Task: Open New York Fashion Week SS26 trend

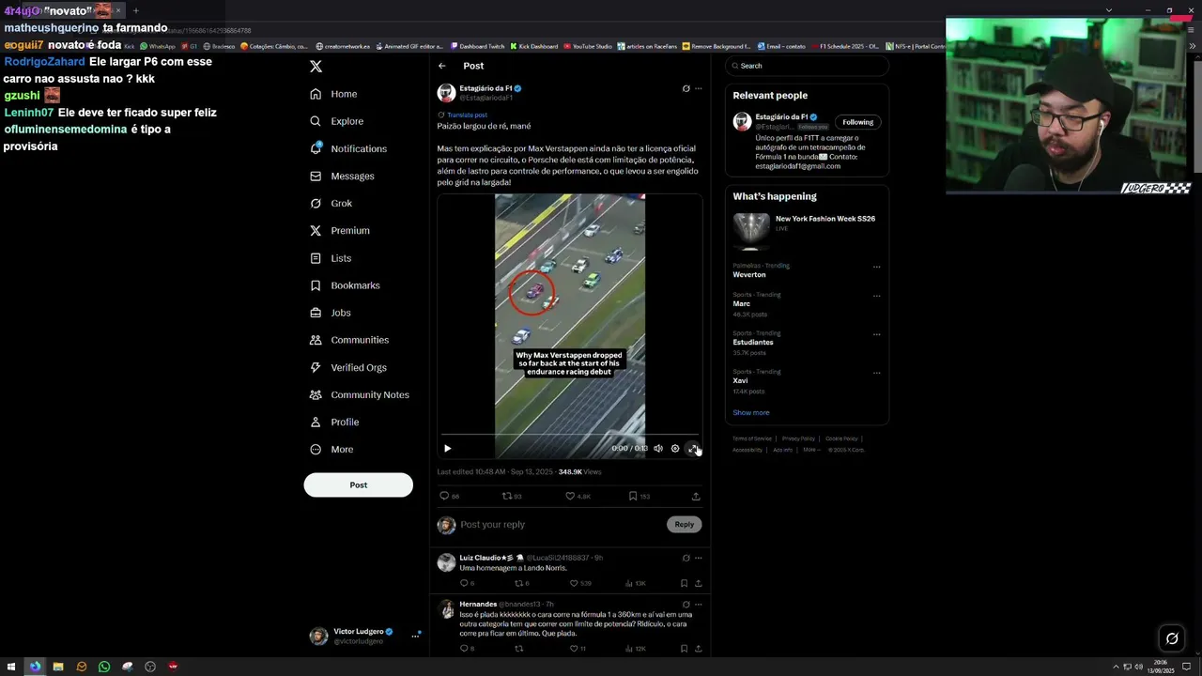Action: [x=825, y=219]
